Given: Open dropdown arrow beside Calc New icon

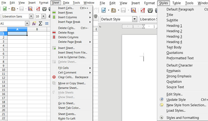Looking at the screenshot, I should tap(9, 9).
